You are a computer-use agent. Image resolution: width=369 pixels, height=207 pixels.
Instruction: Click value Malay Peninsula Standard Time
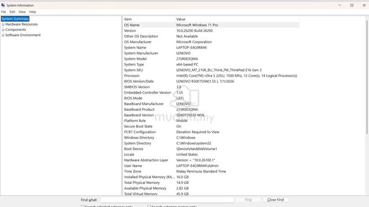point(201,171)
